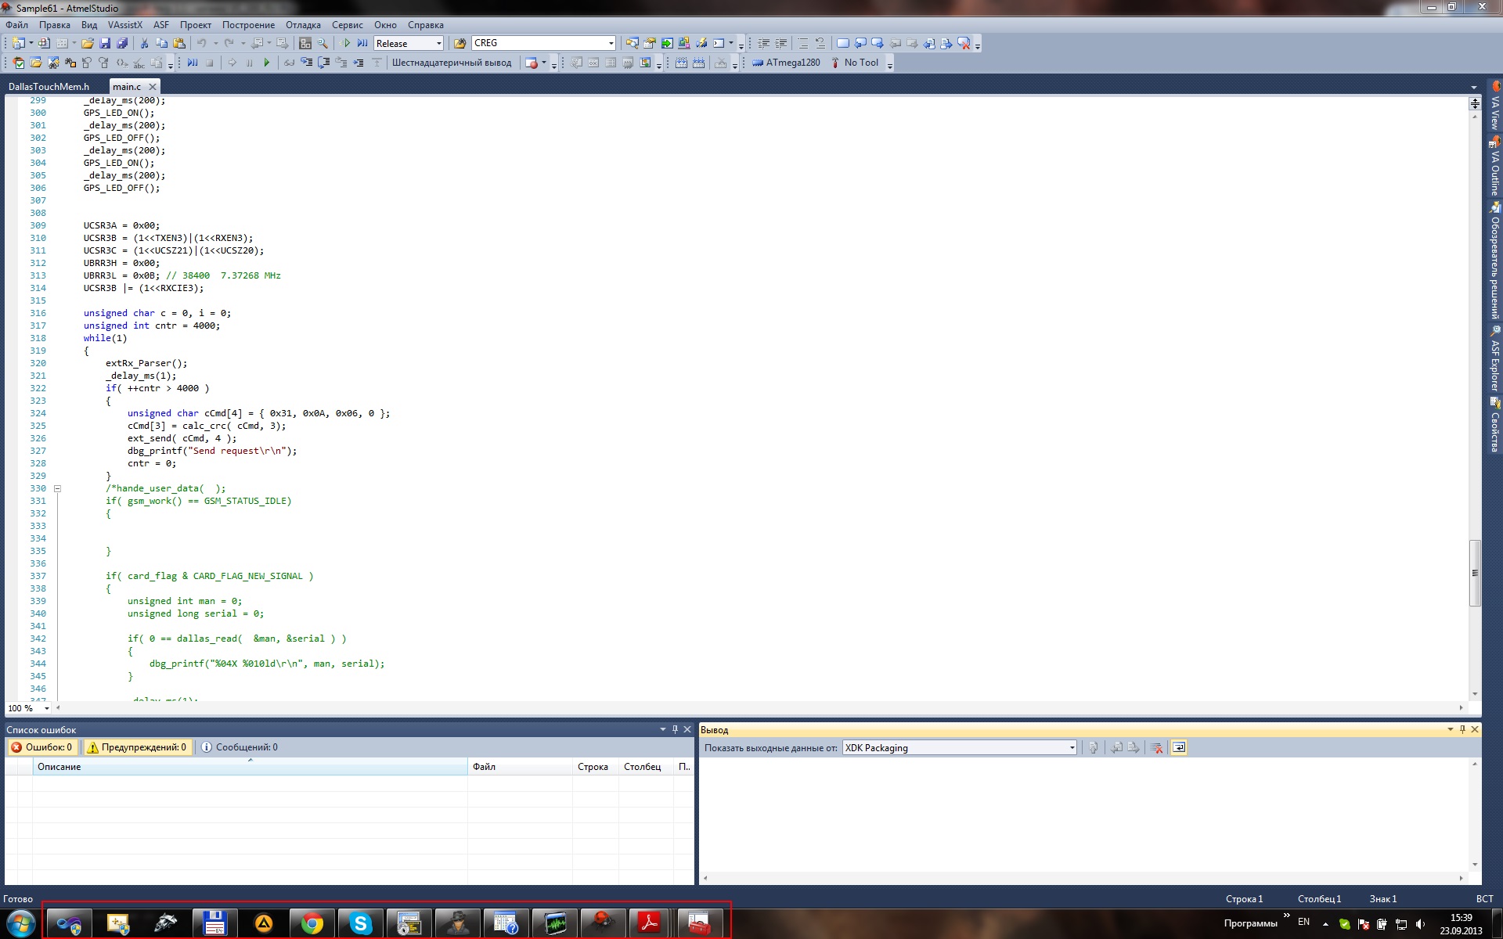Sort the error list by the Описание column

[59, 767]
